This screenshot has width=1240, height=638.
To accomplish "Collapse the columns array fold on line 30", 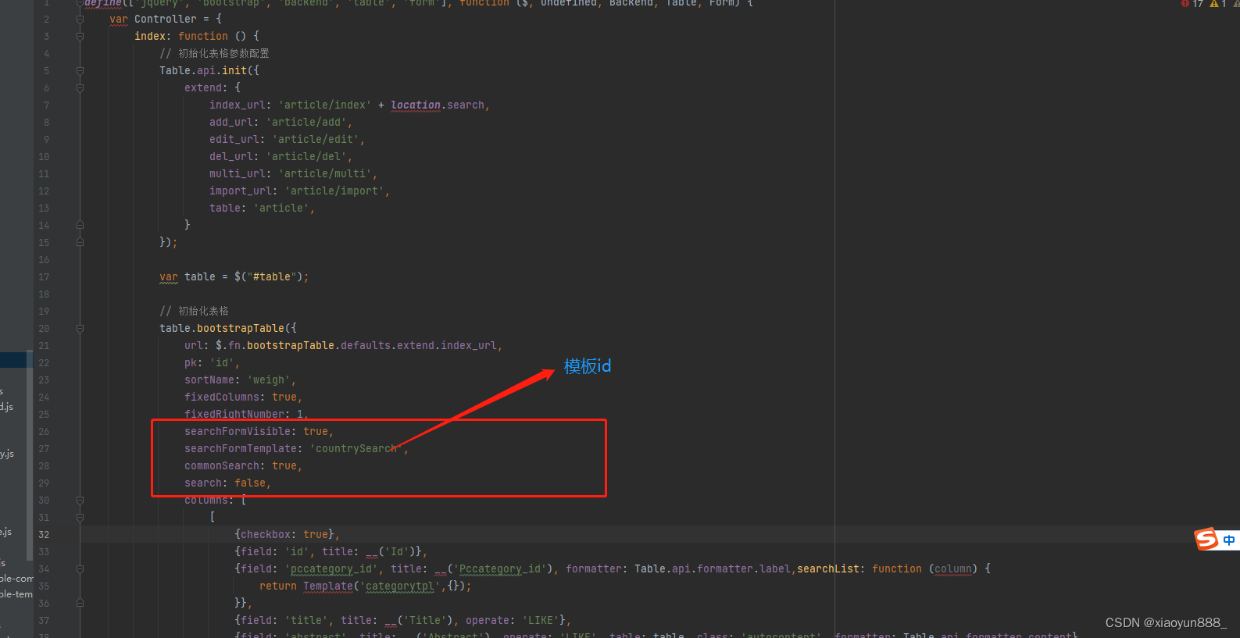I will (x=80, y=500).
